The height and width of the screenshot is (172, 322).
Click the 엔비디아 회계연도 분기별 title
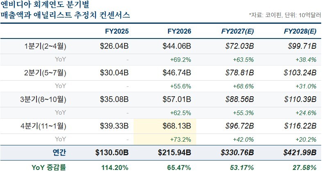[x=46, y=5]
